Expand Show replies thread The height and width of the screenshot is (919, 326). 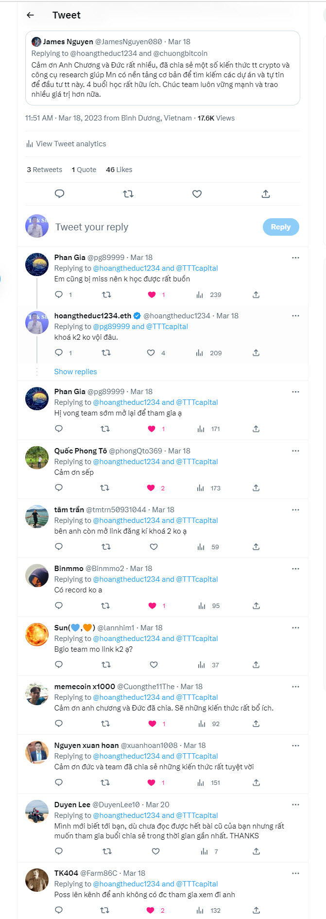(x=75, y=372)
